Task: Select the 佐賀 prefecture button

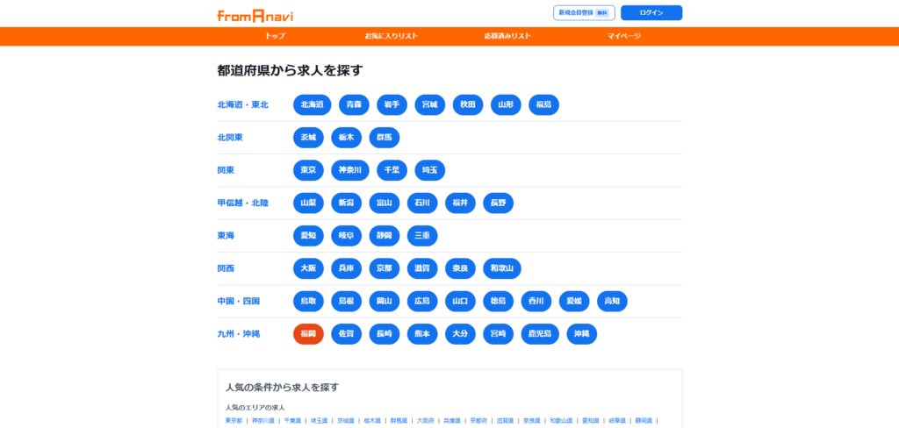Action: (346, 333)
